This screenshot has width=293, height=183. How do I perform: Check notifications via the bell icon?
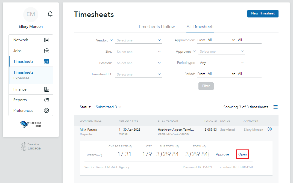point(50,14)
